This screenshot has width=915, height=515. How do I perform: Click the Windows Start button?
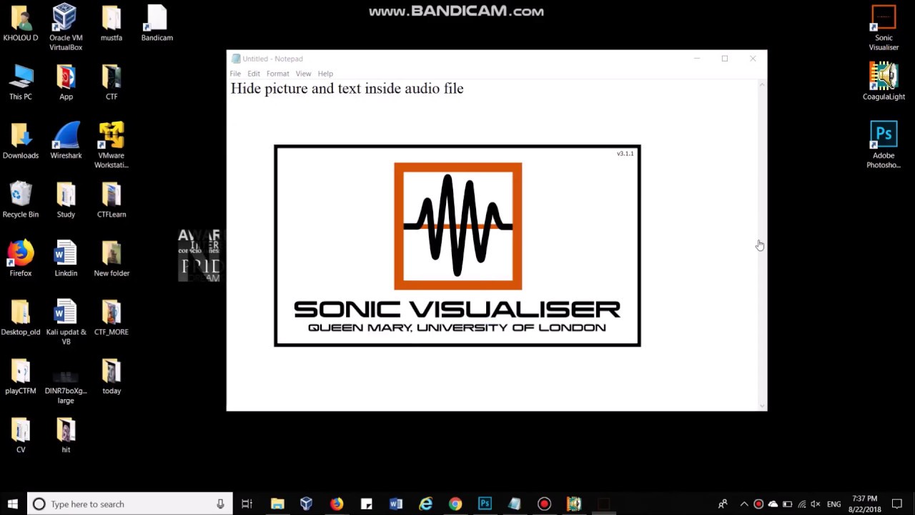point(13,504)
